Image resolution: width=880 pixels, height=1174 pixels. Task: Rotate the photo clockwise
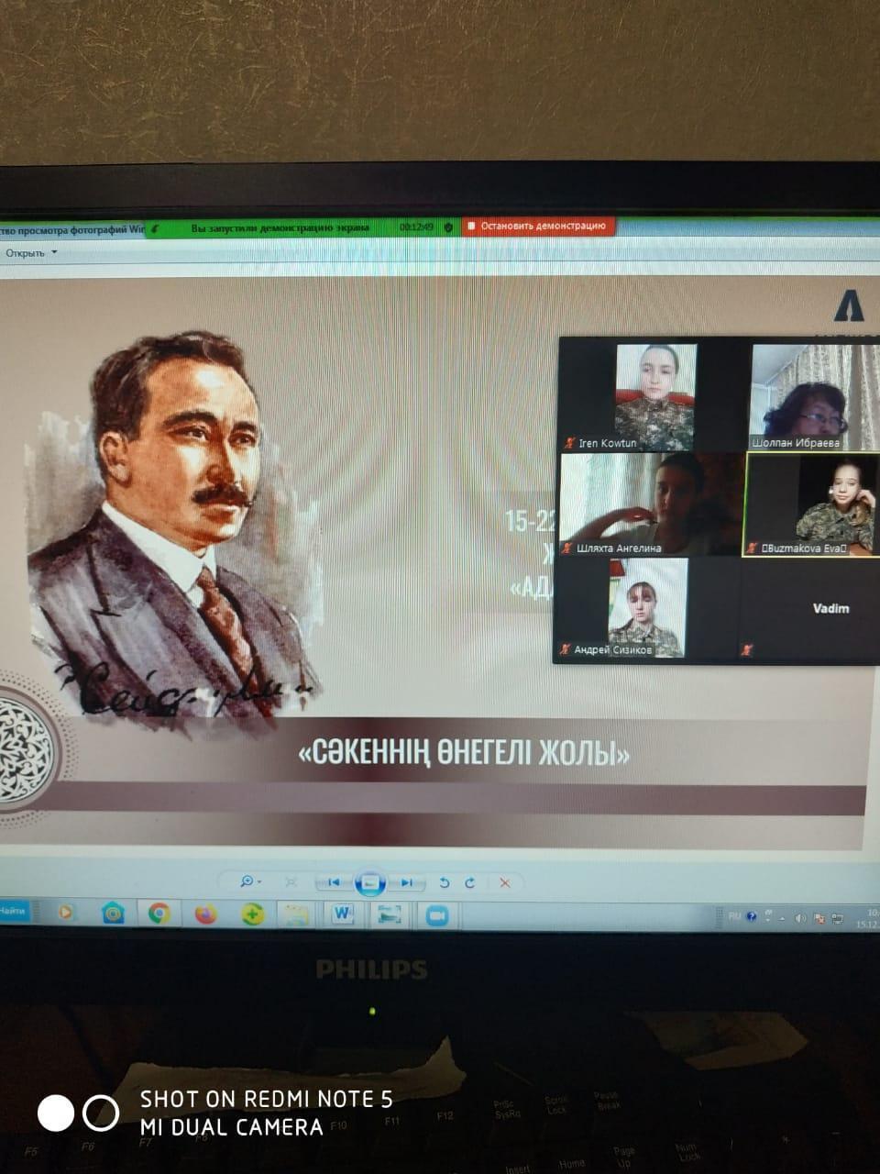point(470,882)
